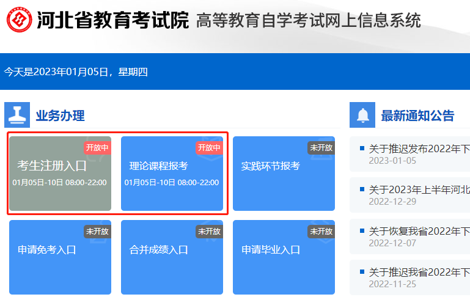
Task: Click the 业务办理 section heading
Action: (x=61, y=116)
